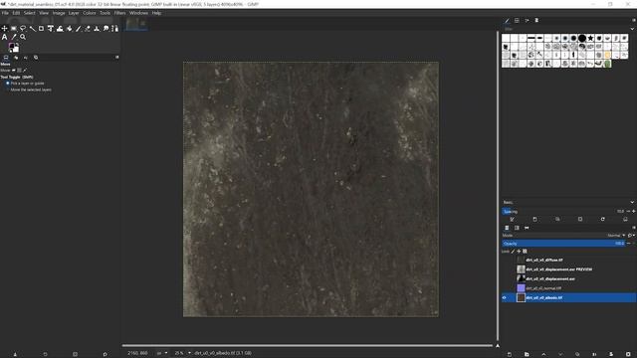This screenshot has height=358, width=637.
Task: Open the Colors menu
Action: [x=90, y=13]
